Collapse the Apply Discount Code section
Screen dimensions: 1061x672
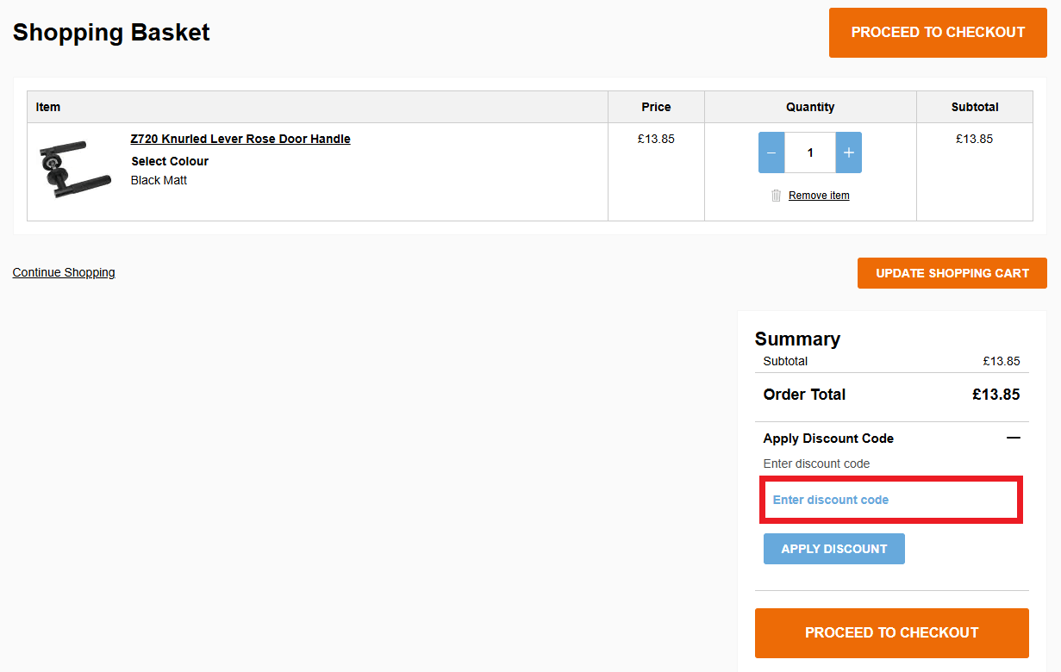coord(1014,438)
